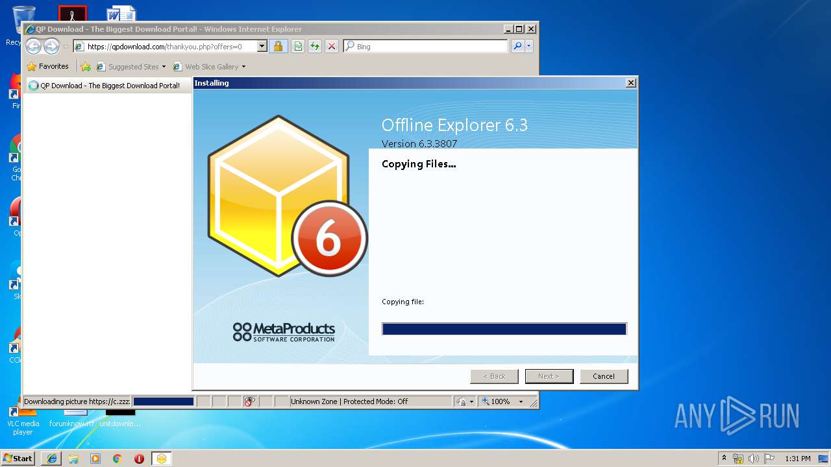Open search provider options dropdown

click(x=529, y=46)
